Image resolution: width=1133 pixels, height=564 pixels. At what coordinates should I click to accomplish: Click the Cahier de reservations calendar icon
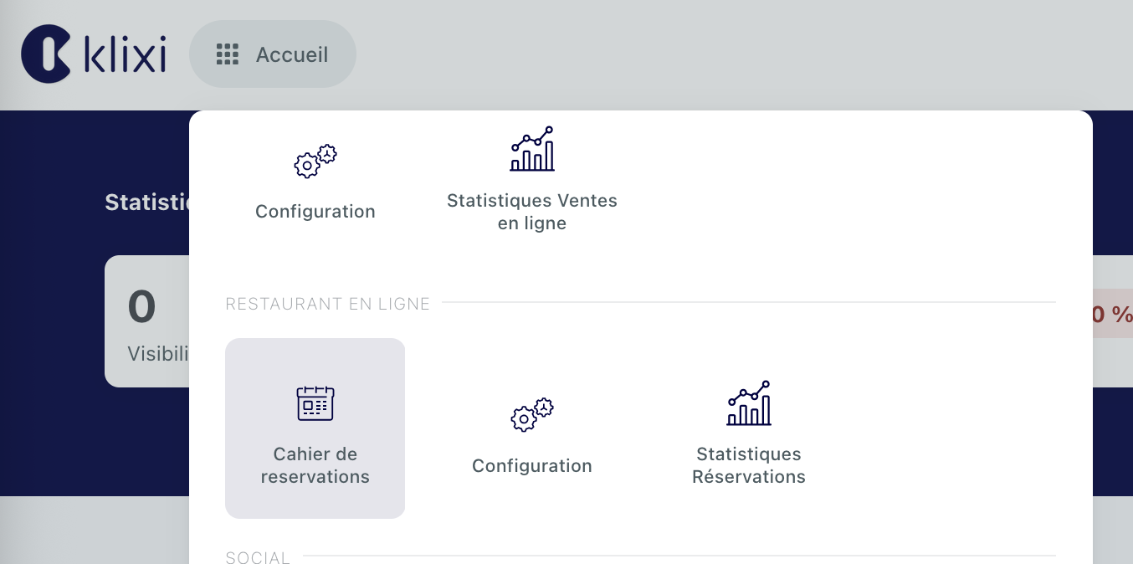coord(315,402)
